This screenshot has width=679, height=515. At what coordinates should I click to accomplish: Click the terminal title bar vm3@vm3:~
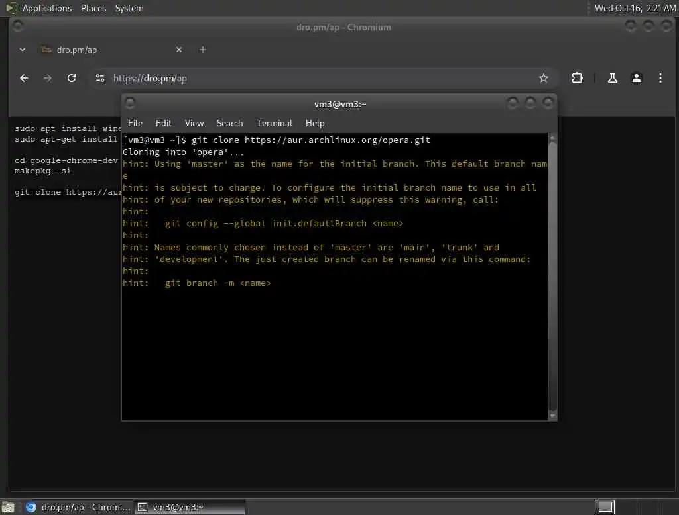[x=340, y=104]
